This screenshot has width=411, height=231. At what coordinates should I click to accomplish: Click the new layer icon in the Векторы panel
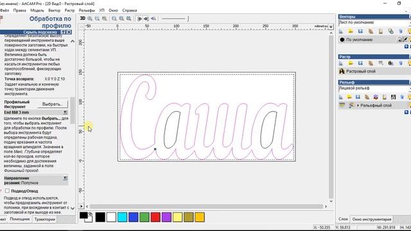click(341, 31)
